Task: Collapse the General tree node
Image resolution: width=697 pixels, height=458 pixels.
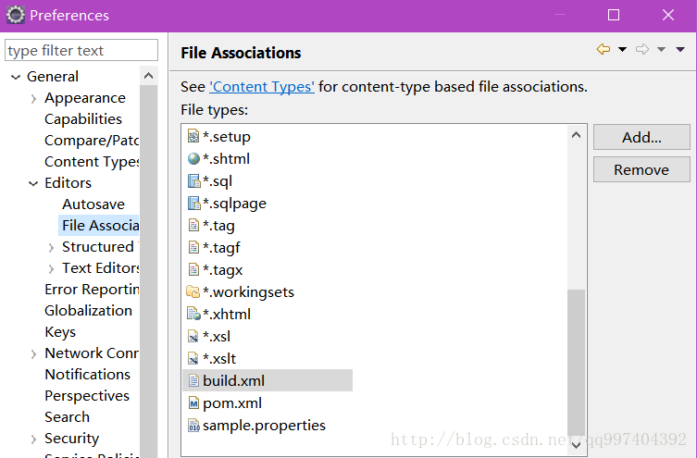Action: [16, 78]
